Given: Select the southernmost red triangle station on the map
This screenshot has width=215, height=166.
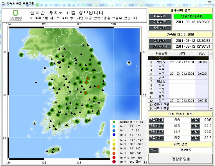Looking at the screenshot, I should [86, 92].
